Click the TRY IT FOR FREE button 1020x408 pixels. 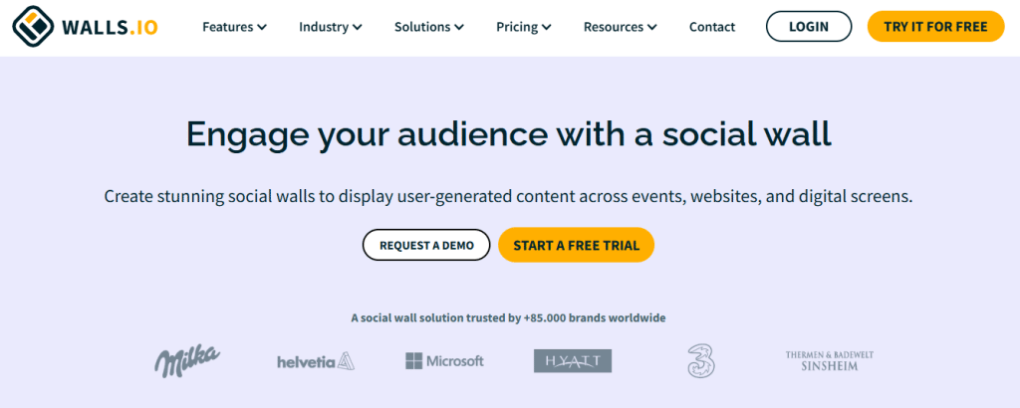(x=935, y=27)
